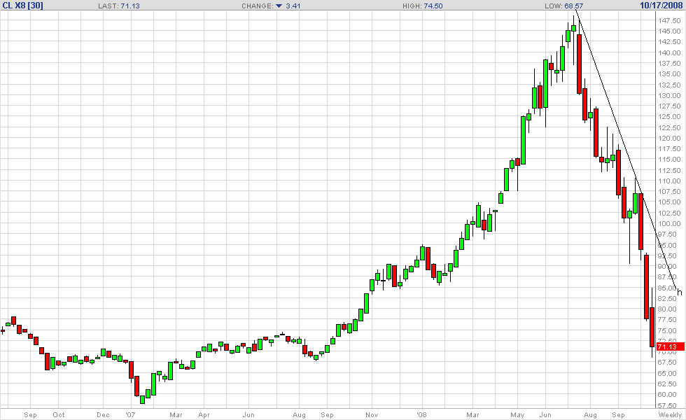Click the '07 year label
Screen dimensions: 686x420
pos(130,414)
